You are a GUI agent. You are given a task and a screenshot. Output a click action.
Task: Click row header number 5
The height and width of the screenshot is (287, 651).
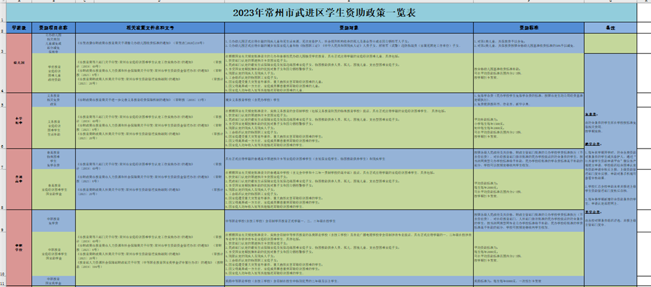click(x=3, y=100)
